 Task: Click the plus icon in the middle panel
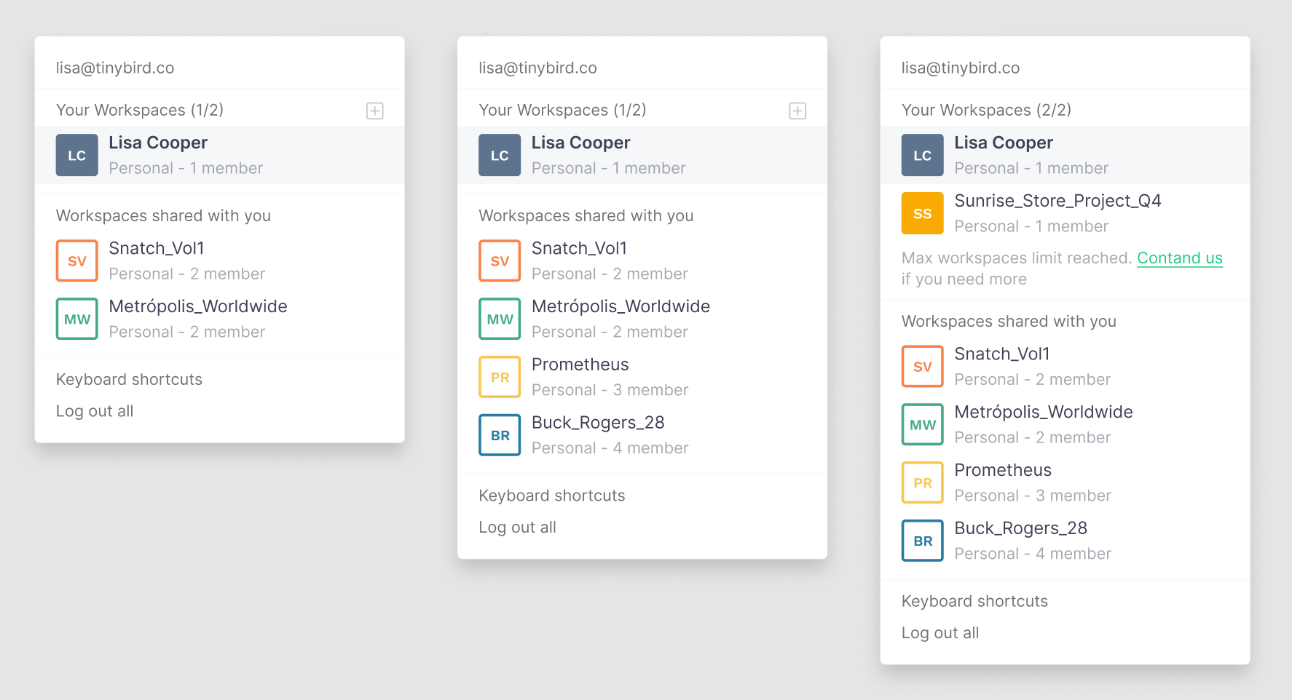click(797, 111)
